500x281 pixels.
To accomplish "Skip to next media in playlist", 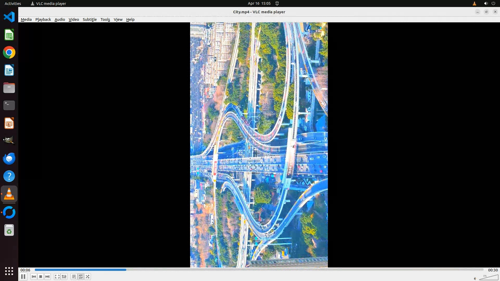I will (47, 277).
